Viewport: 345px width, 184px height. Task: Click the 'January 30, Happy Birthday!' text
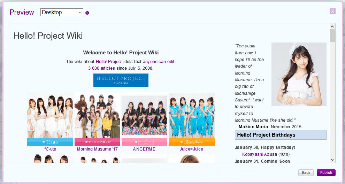tap(265, 147)
